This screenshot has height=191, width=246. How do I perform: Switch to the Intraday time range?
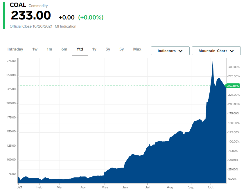(x=15, y=49)
